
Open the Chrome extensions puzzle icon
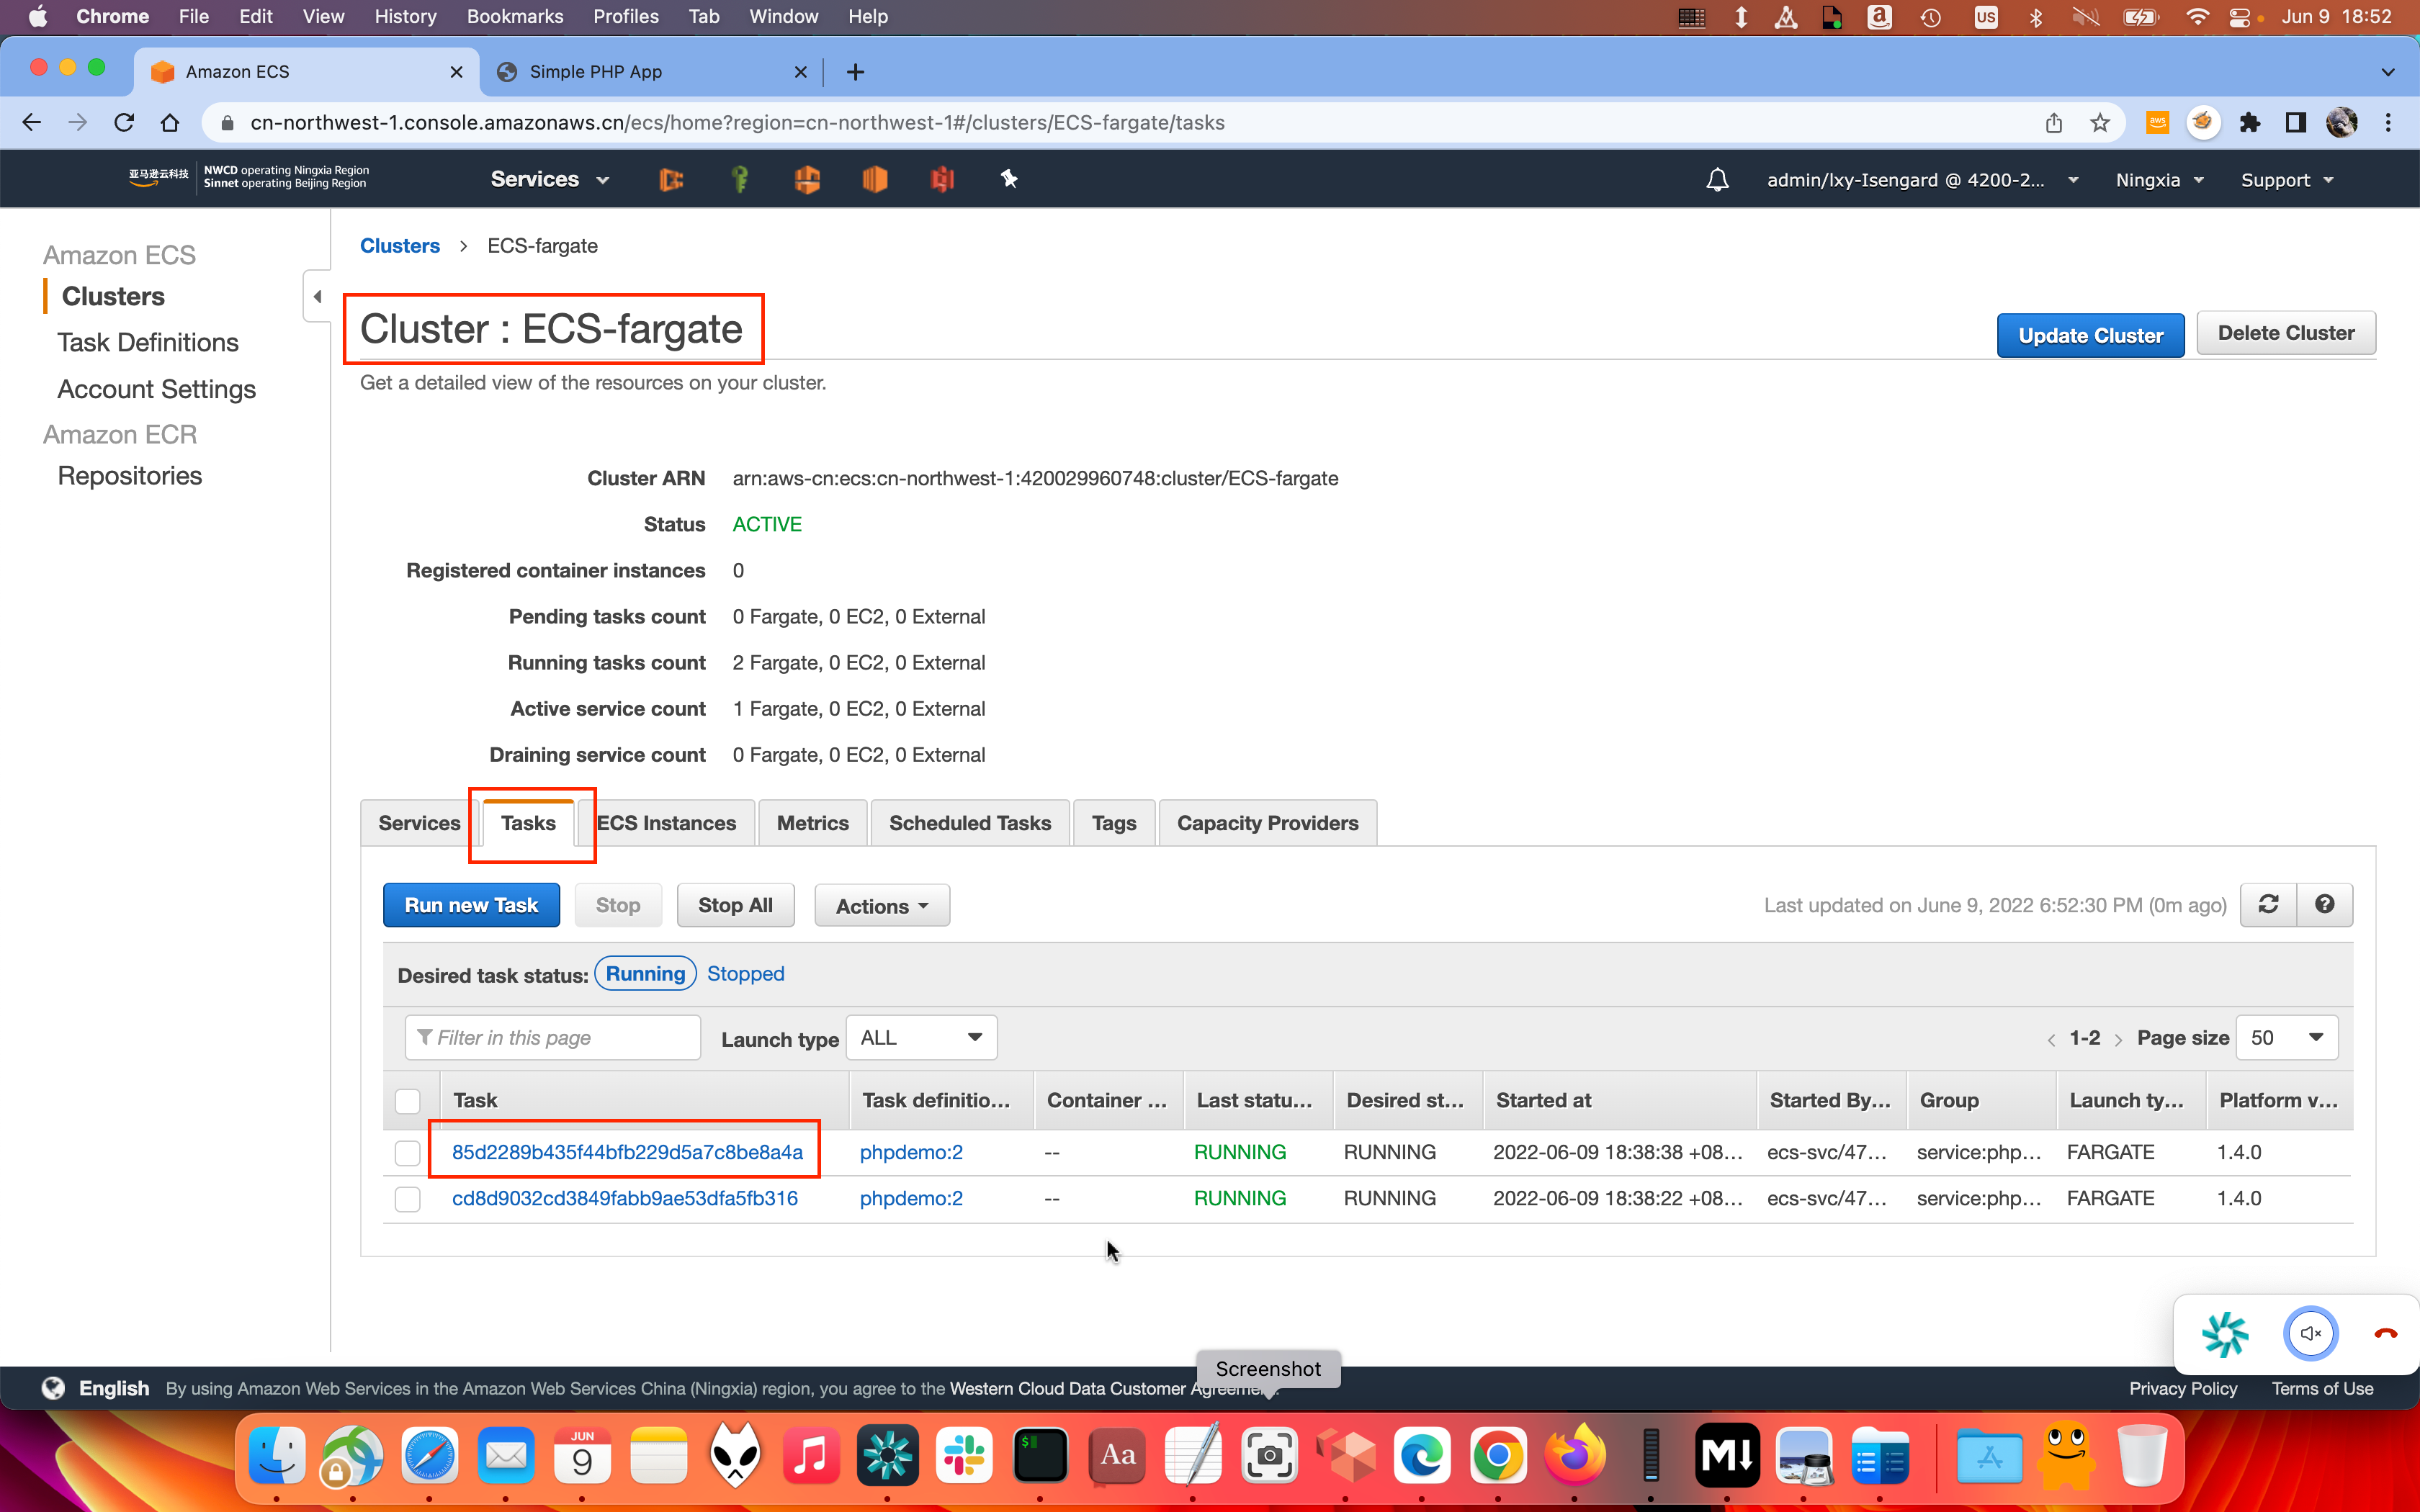click(2249, 122)
